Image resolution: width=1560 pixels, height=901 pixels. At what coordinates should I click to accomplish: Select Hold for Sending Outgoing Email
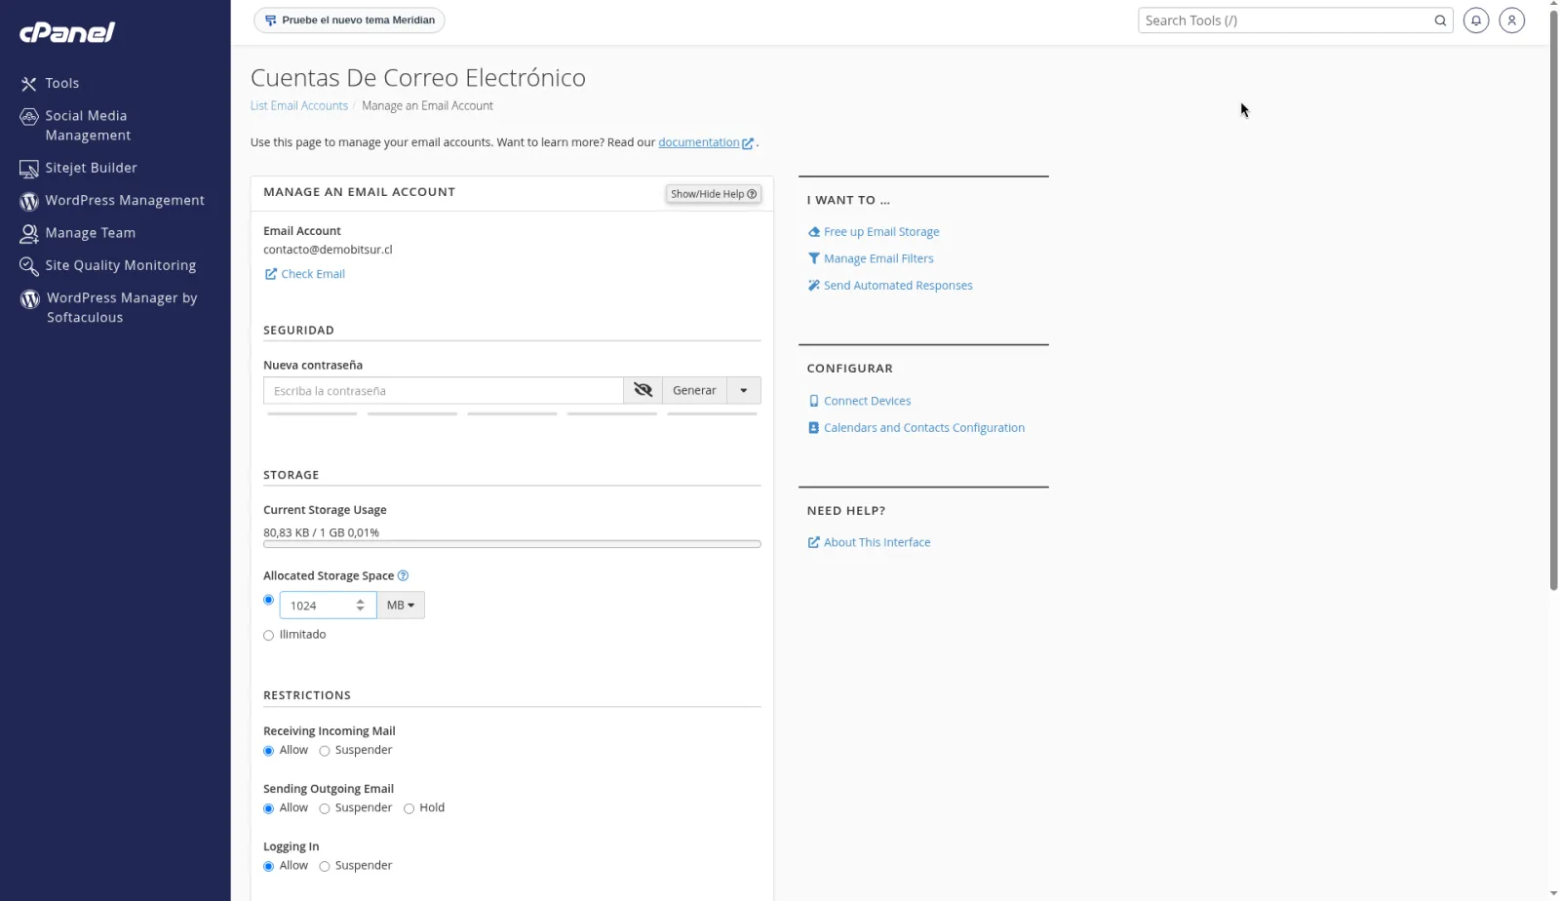409,808
